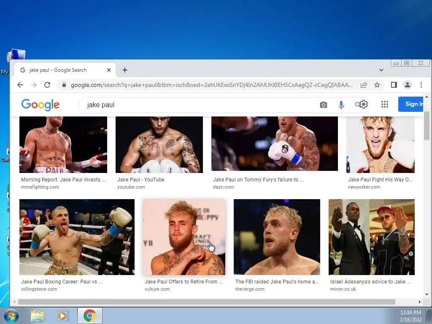Click the vertical scrollbar thumb
The image size is (432, 324).
tap(427, 125)
